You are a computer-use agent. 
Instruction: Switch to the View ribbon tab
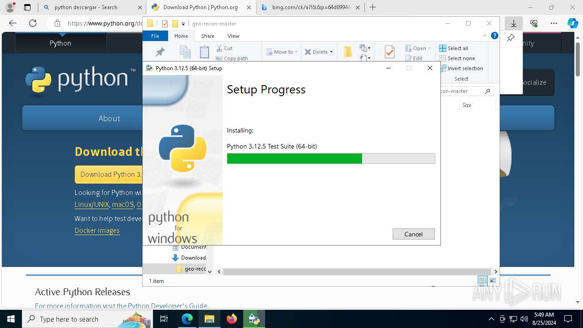click(x=233, y=36)
